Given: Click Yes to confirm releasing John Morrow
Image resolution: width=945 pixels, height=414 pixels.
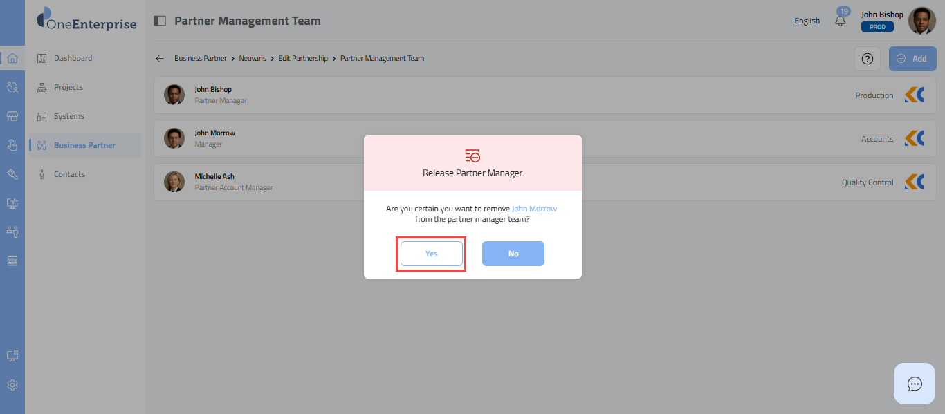Looking at the screenshot, I should (431, 254).
